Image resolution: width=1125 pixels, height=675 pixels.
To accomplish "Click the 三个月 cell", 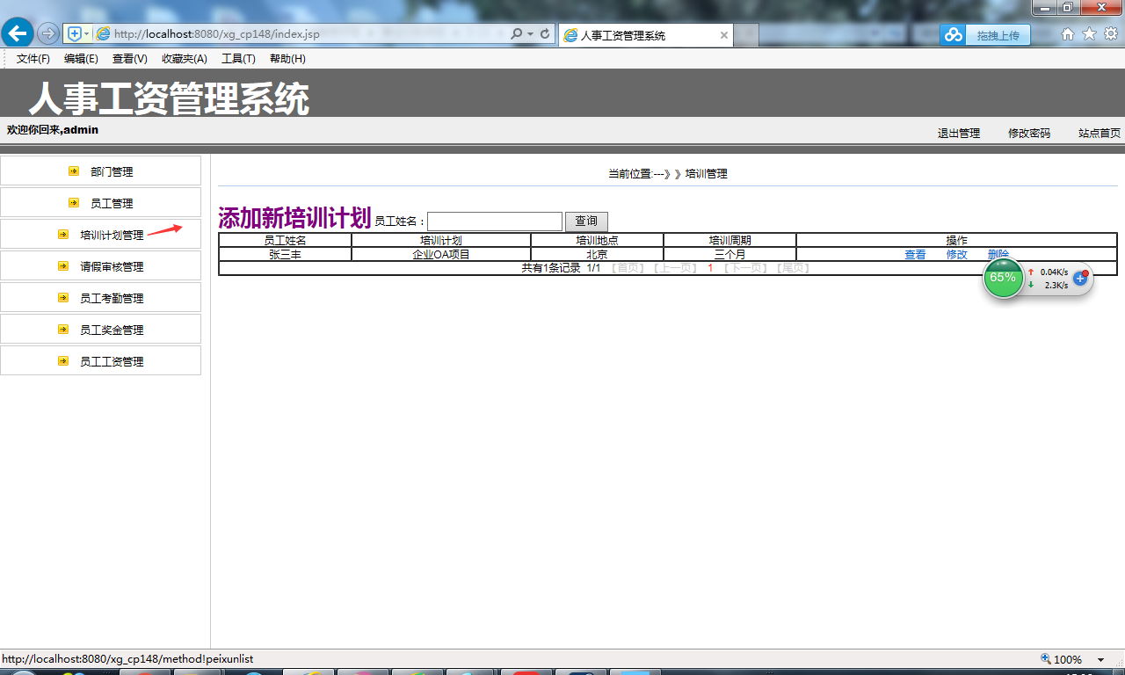I will tap(730, 255).
